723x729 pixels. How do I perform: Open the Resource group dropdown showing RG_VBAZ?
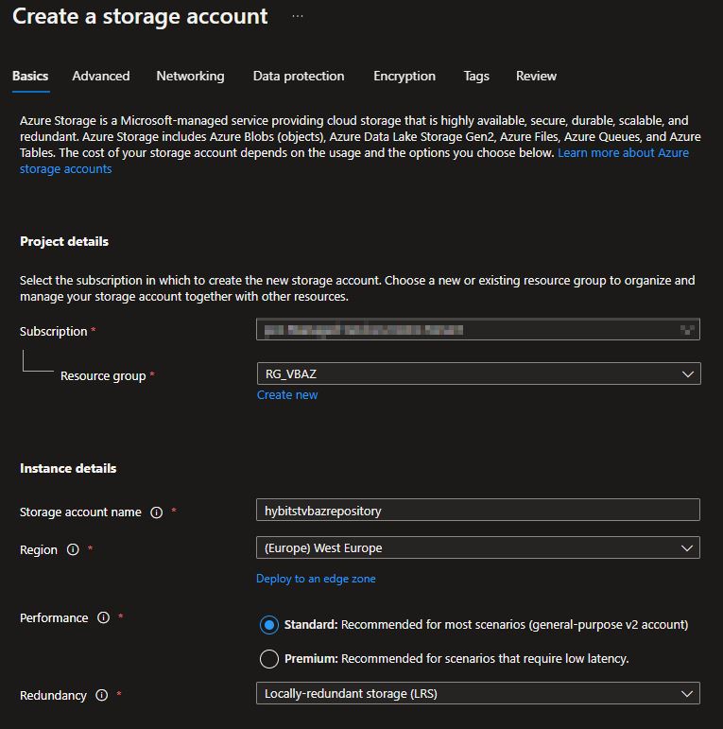[477, 374]
